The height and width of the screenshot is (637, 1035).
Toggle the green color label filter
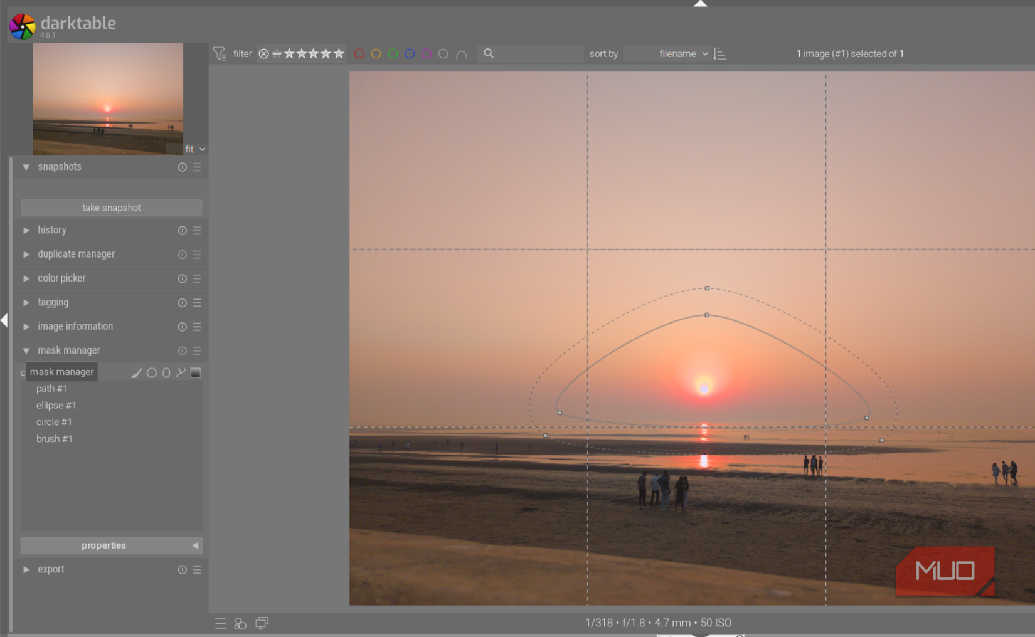[393, 54]
